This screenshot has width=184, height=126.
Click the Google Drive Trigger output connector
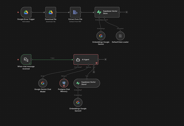31,12
